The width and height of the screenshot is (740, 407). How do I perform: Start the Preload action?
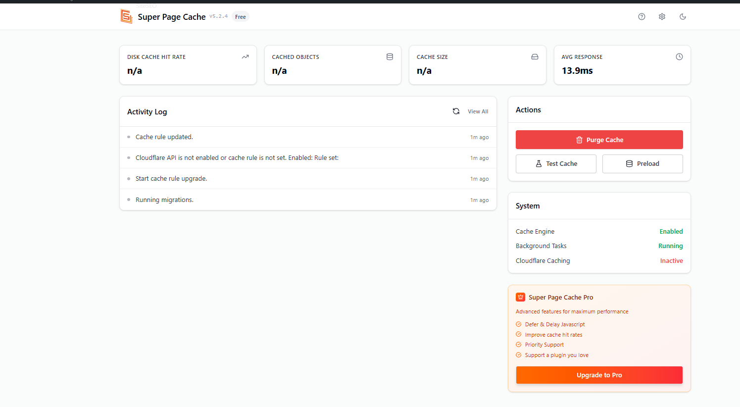coord(642,164)
